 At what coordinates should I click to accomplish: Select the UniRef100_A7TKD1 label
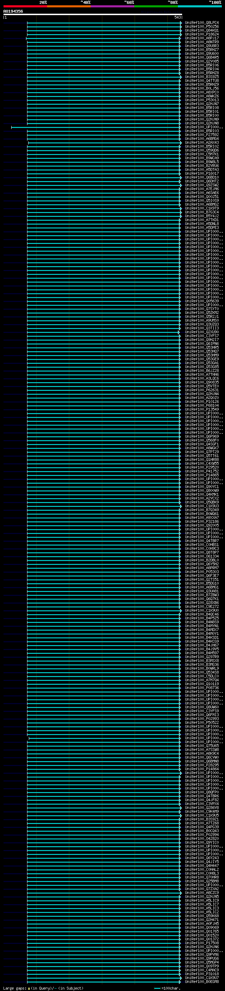tap(201, 220)
